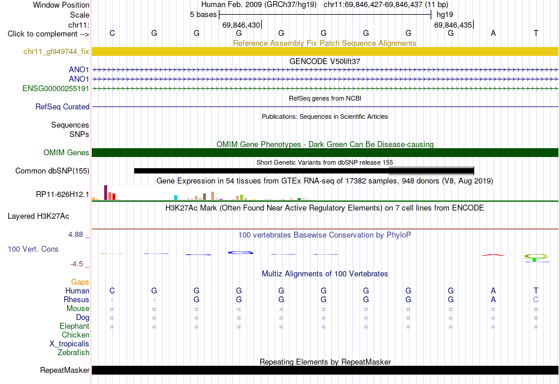
Task: Click the Repeating Elements by RepeatMasker title
Action: [325, 362]
